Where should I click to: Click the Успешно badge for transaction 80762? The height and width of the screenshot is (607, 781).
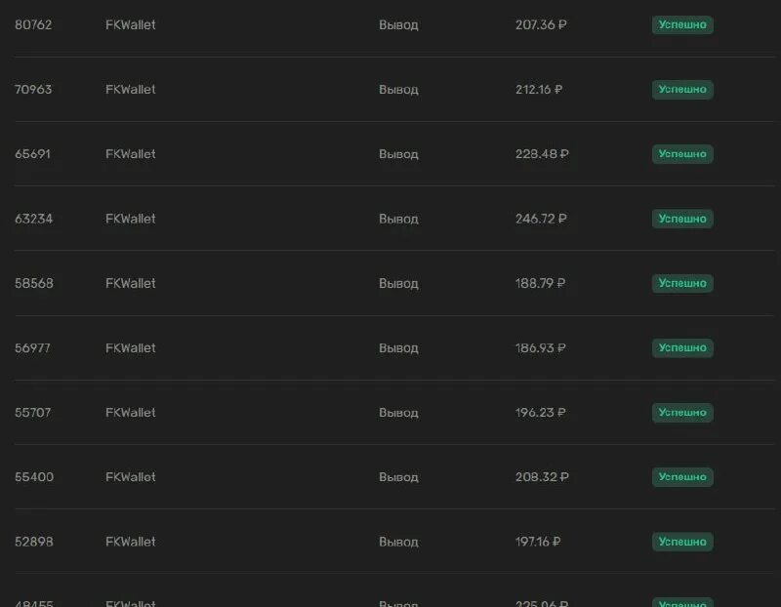click(x=682, y=25)
